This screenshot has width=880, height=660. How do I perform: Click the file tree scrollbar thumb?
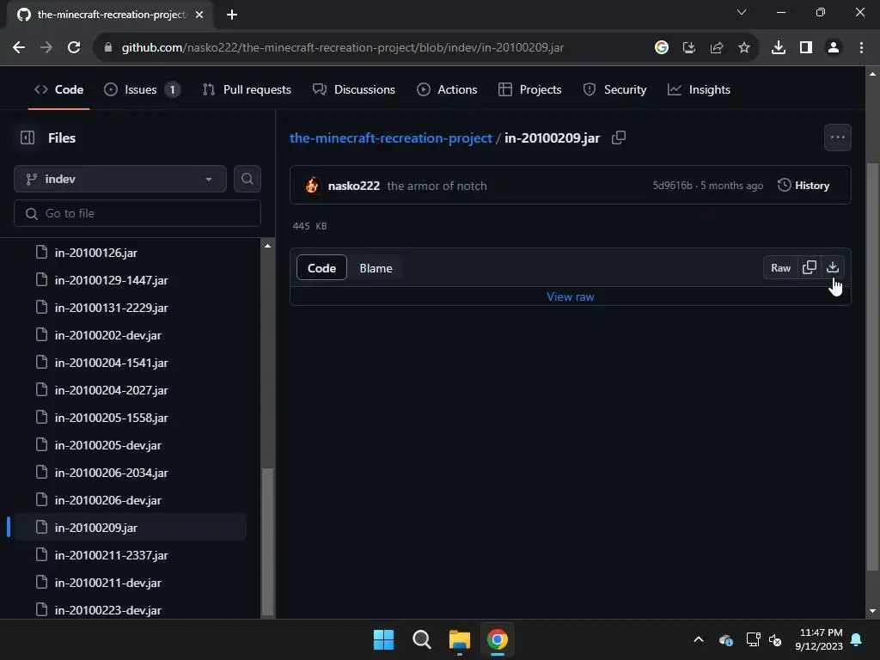tap(268, 541)
